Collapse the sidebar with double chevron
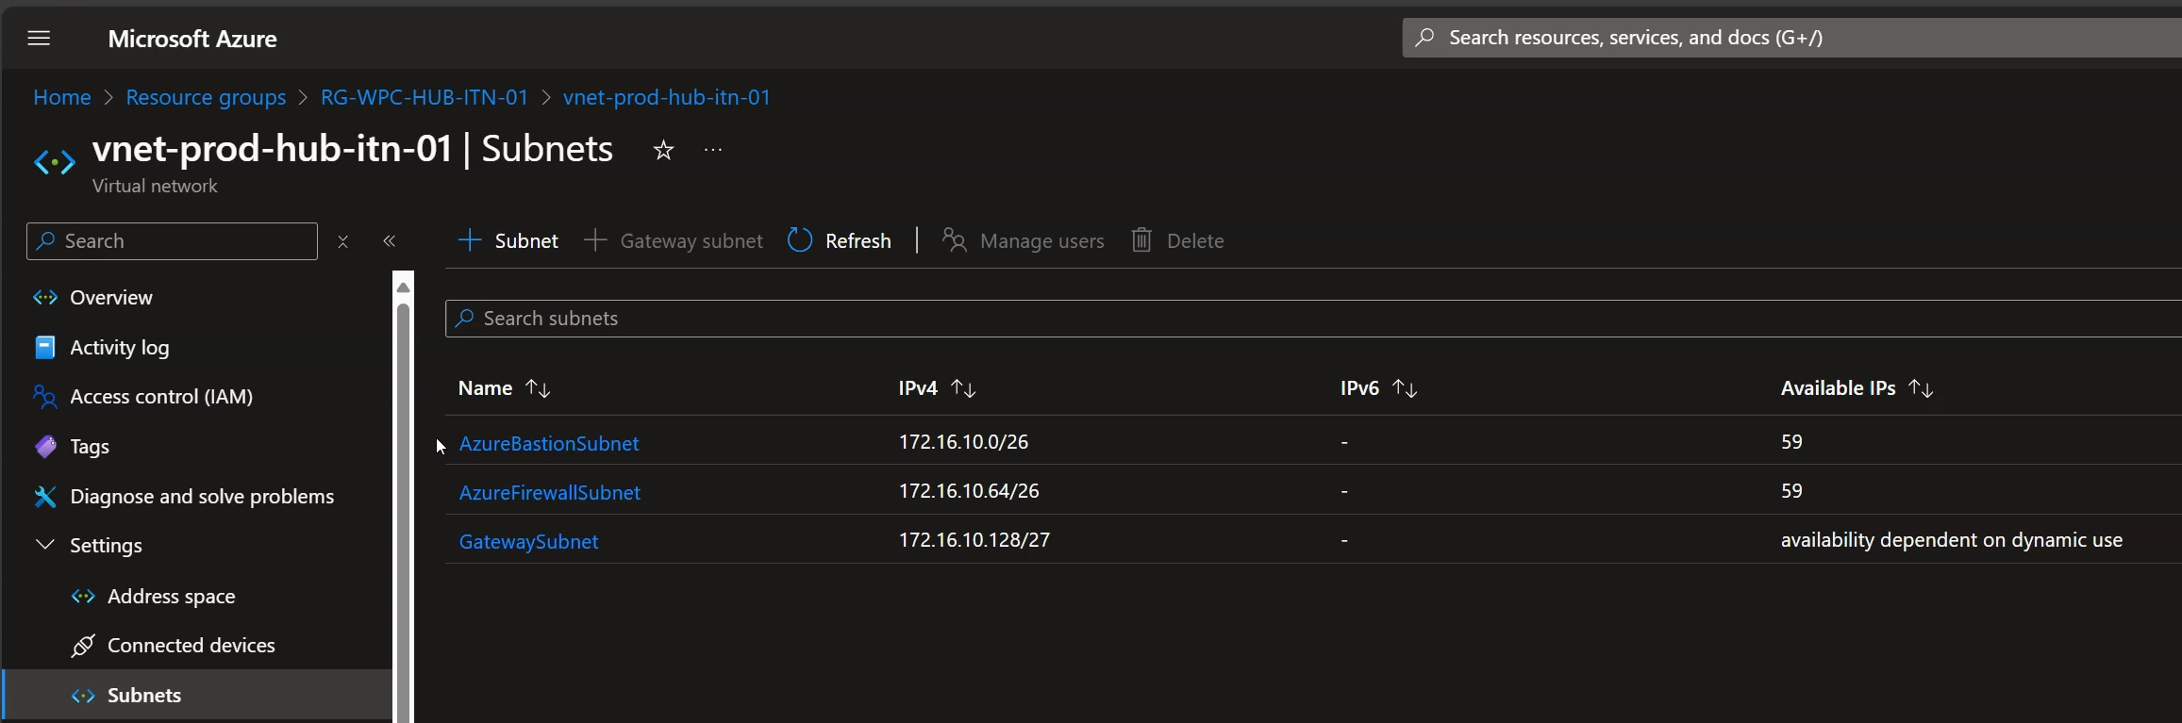 point(390,241)
